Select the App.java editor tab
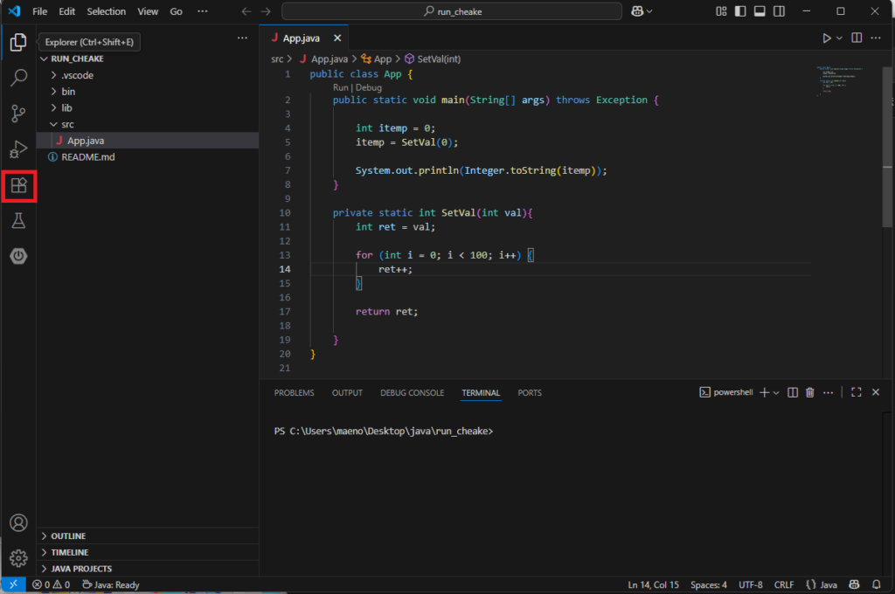 pyautogui.click(x=302, y=38)
